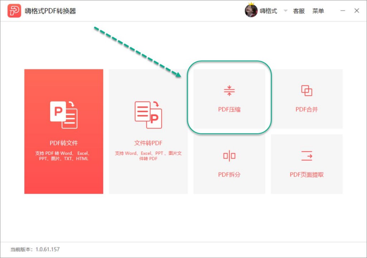Screen dimensions: 367x258
Task: Select the PDF页面提取 extract icon
Action: click(307, 156)
